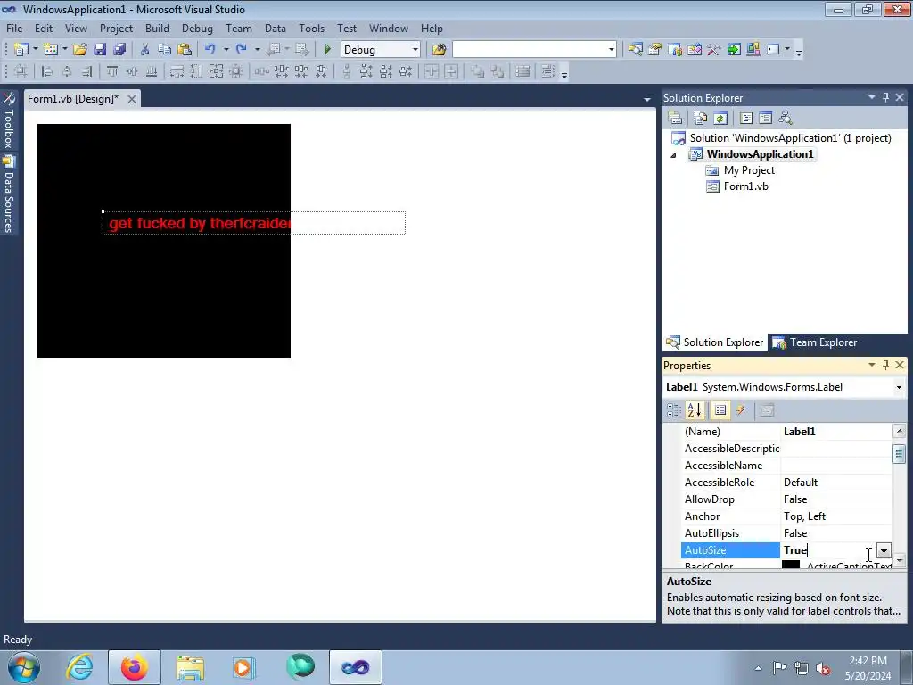Open the Debug configuration dropdown
This screenshot has width=913, height=685.
(x=415, y=50)
